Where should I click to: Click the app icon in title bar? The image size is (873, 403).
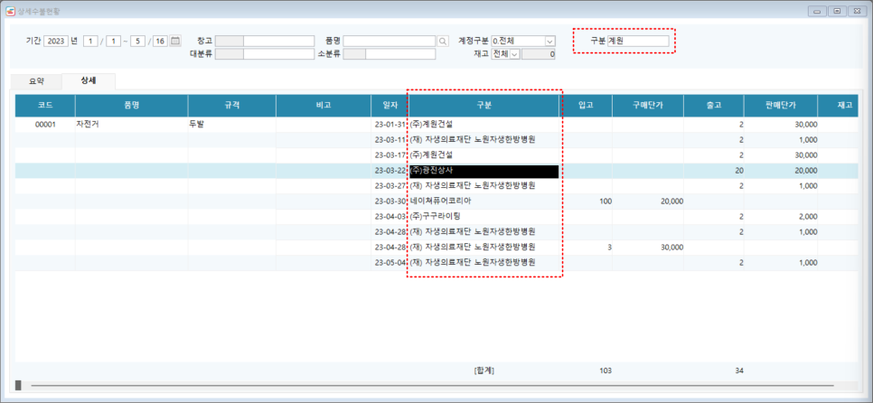pos(10,11)
